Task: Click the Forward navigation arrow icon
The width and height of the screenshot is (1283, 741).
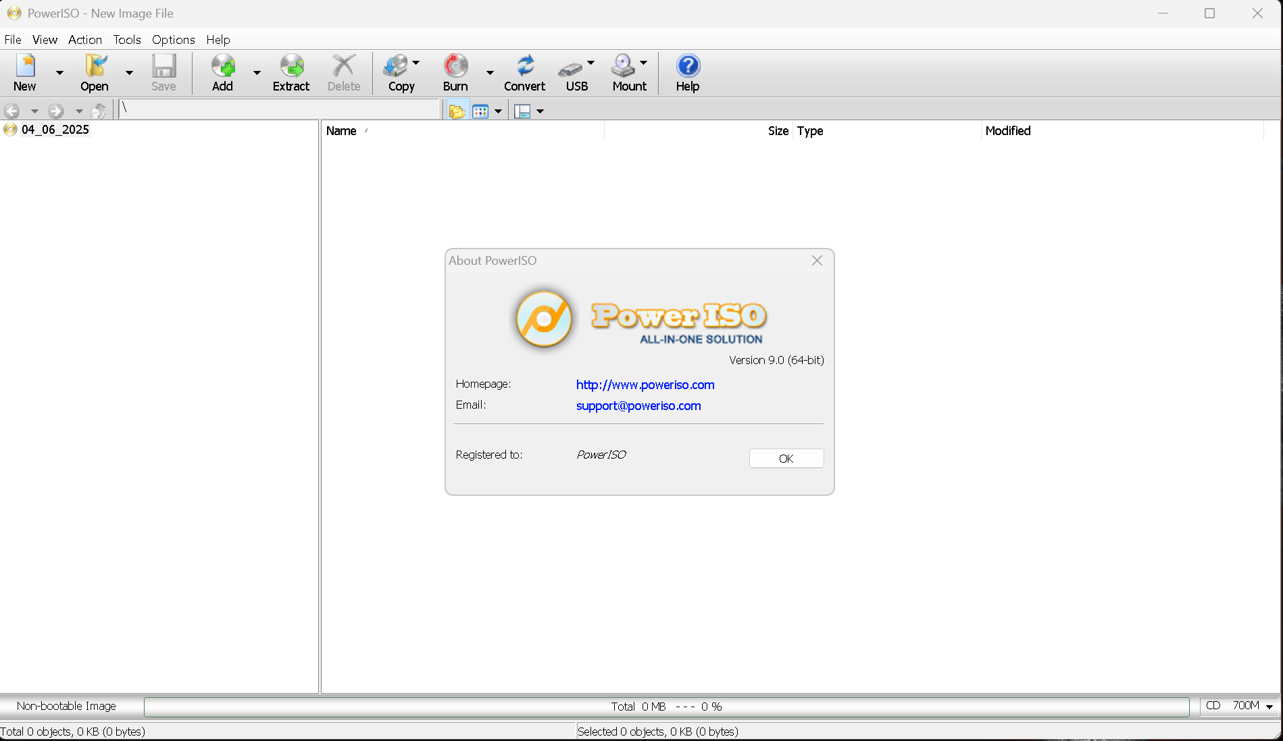Action: 56,111
